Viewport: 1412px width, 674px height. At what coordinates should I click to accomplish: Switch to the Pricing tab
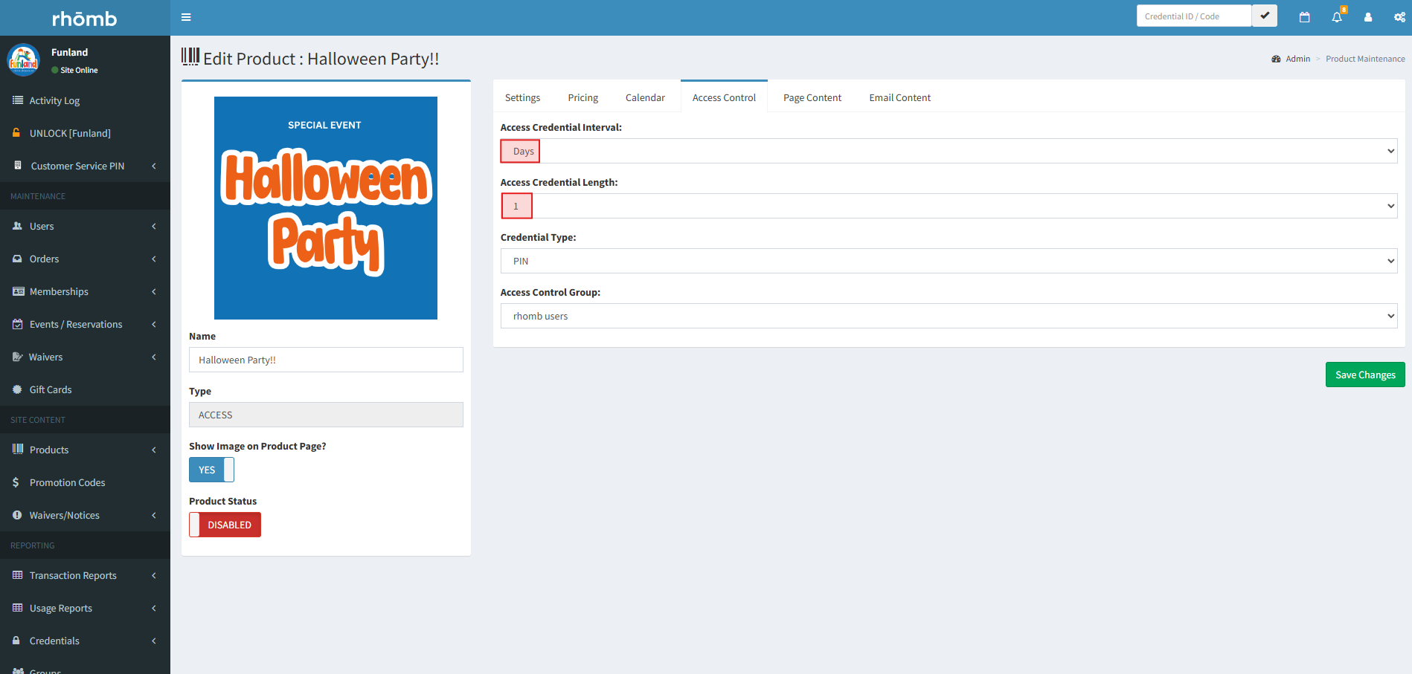click(x=583, y=97)
